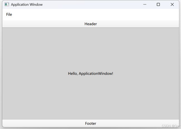Click the "Application Window" title text
The image size is (181, 129).
(x=27, y=4)
